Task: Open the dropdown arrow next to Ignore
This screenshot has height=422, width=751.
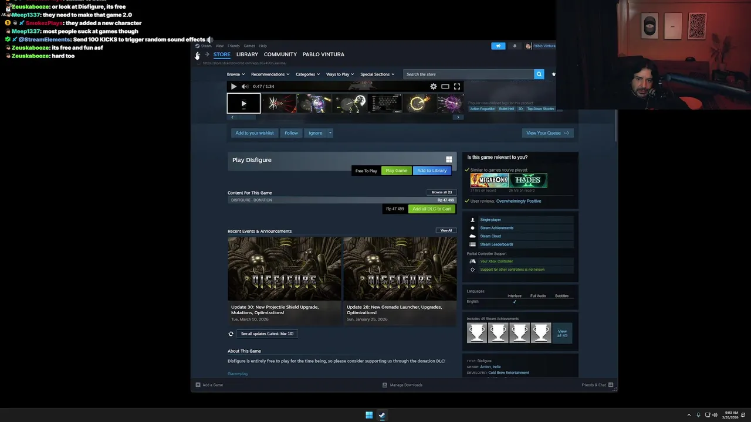Action: tap(330, 133)
